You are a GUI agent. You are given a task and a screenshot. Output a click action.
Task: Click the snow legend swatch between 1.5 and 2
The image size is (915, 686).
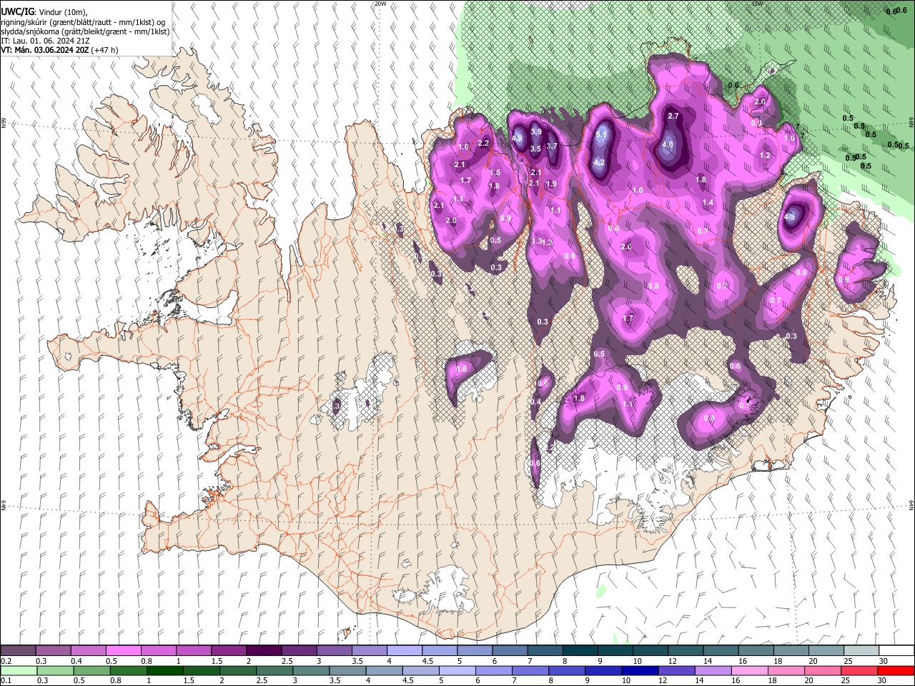pos(229,651)
